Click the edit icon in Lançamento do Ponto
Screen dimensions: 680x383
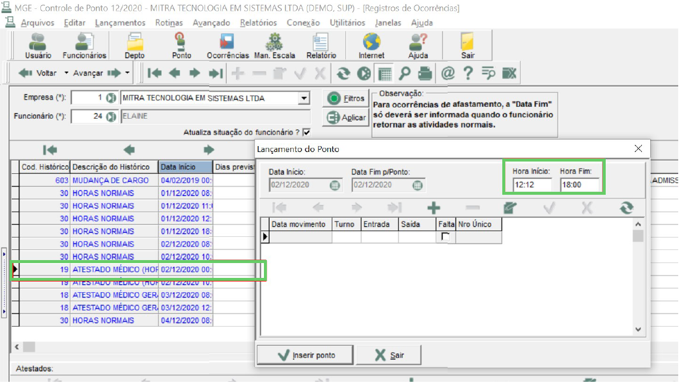coord(510,208)
